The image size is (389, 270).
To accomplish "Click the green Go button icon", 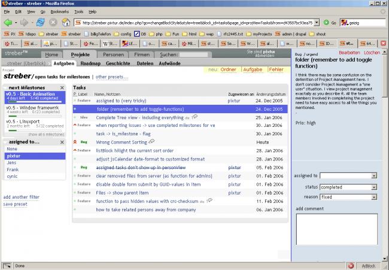I will (x=326, y=23).
